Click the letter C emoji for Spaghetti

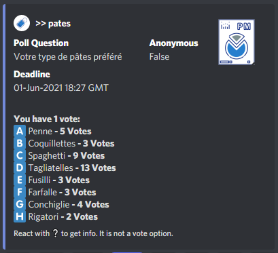pos(20,155)
